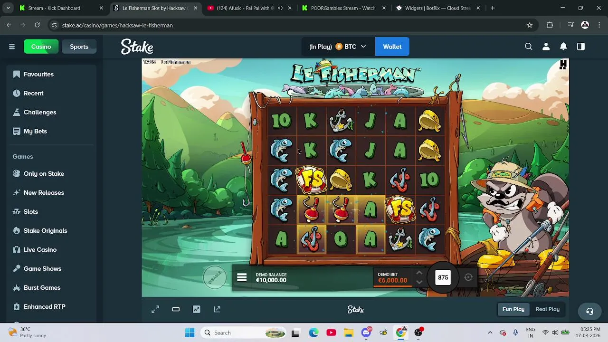The width and height of the screenshot is (608, 342).
Task: Open the BTC currency dropdown
Action: point(338,47)
